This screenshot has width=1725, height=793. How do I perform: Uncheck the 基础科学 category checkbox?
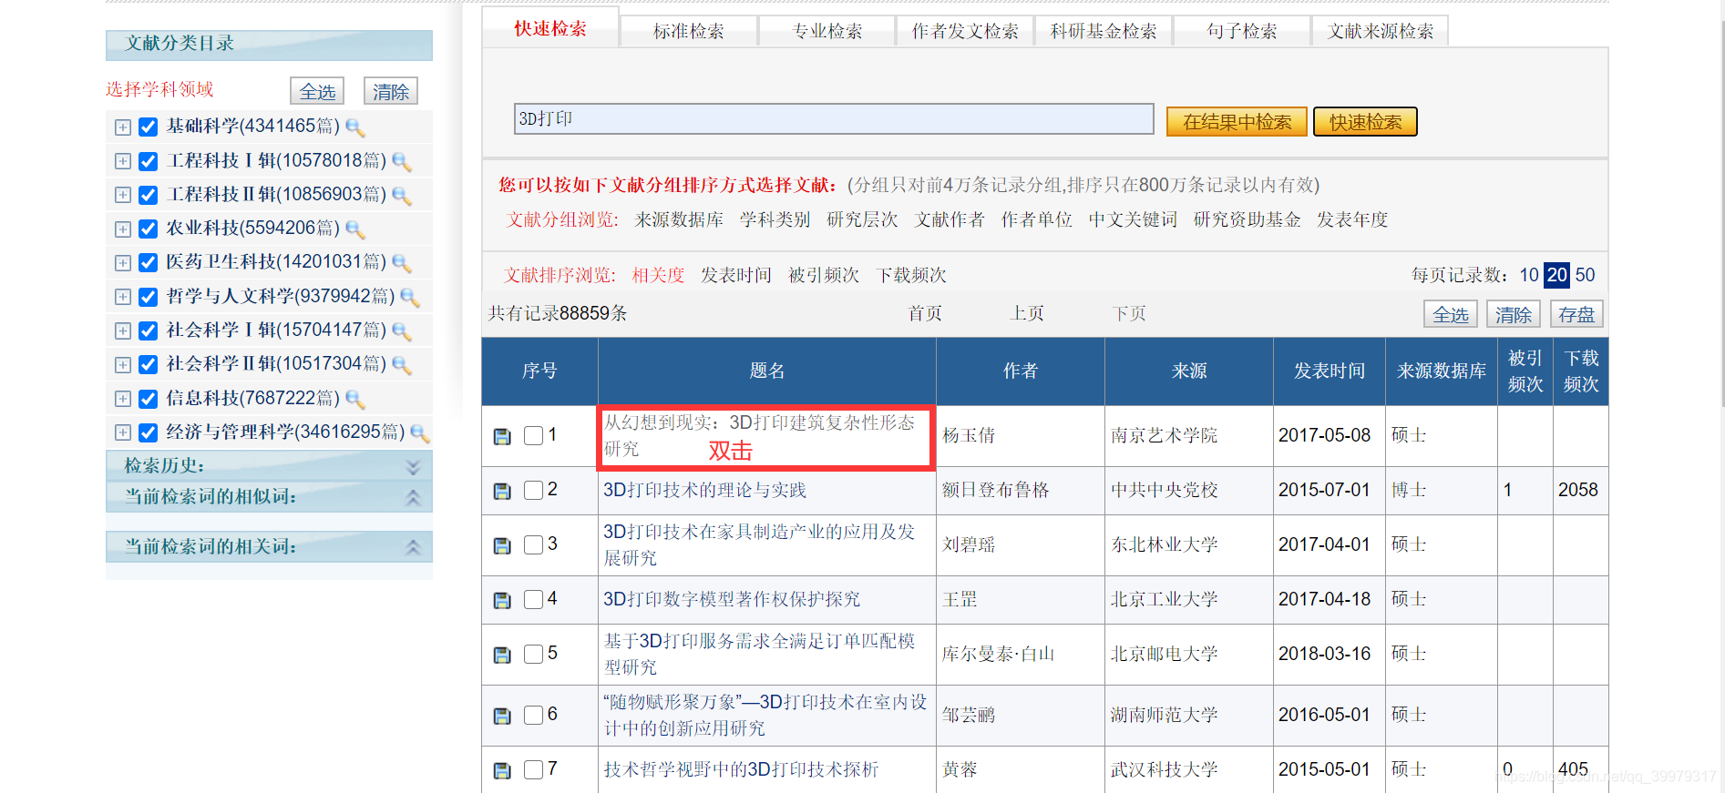tap(149, 127)
